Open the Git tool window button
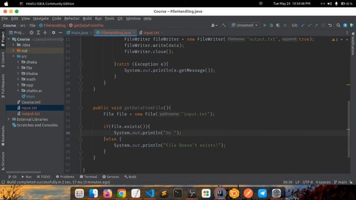356x200 pixels. tap(12, 177)
